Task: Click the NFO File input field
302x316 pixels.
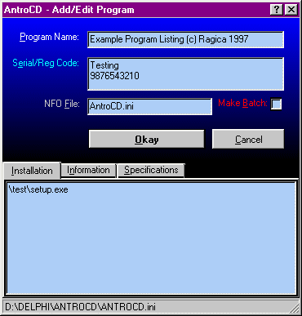Action: point(149,106)
